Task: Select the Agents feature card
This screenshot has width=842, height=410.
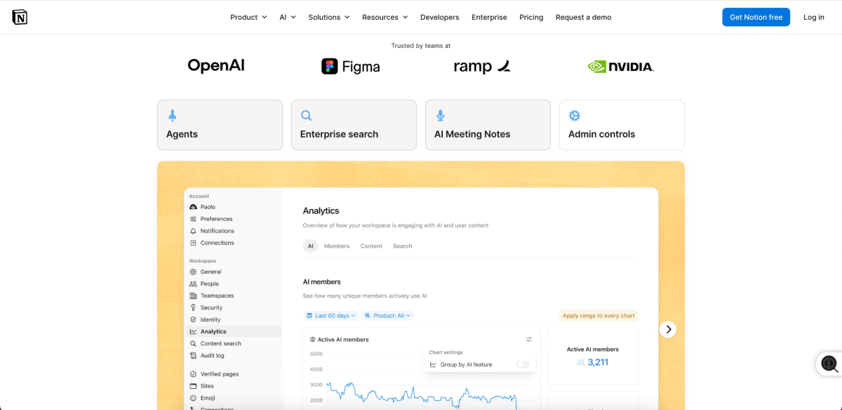Action: tap(220, 125)
